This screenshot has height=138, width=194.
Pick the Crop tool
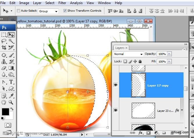tap(4, 47)
